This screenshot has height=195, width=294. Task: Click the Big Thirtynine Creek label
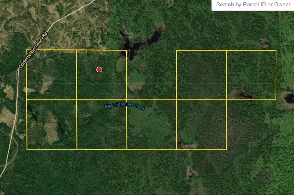125,107
